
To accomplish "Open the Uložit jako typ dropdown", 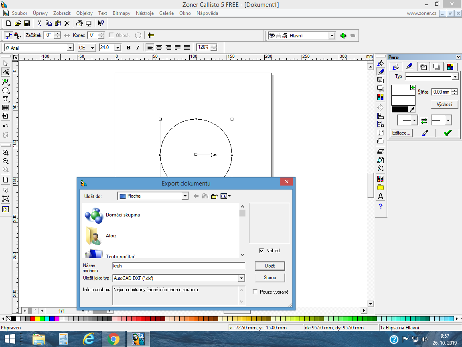I will (241, 278).
